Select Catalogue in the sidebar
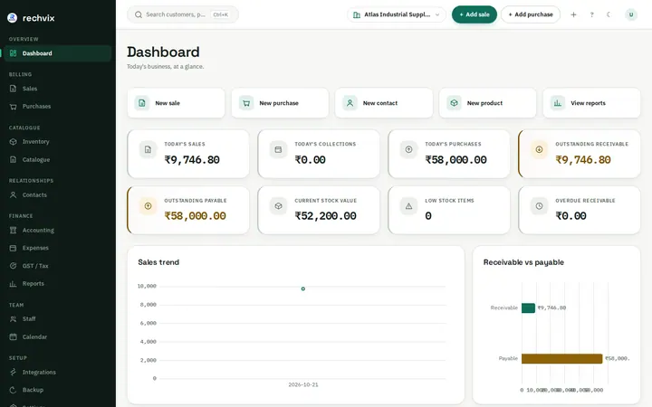This screenshot has width=652, height=407. click(57, 159)
